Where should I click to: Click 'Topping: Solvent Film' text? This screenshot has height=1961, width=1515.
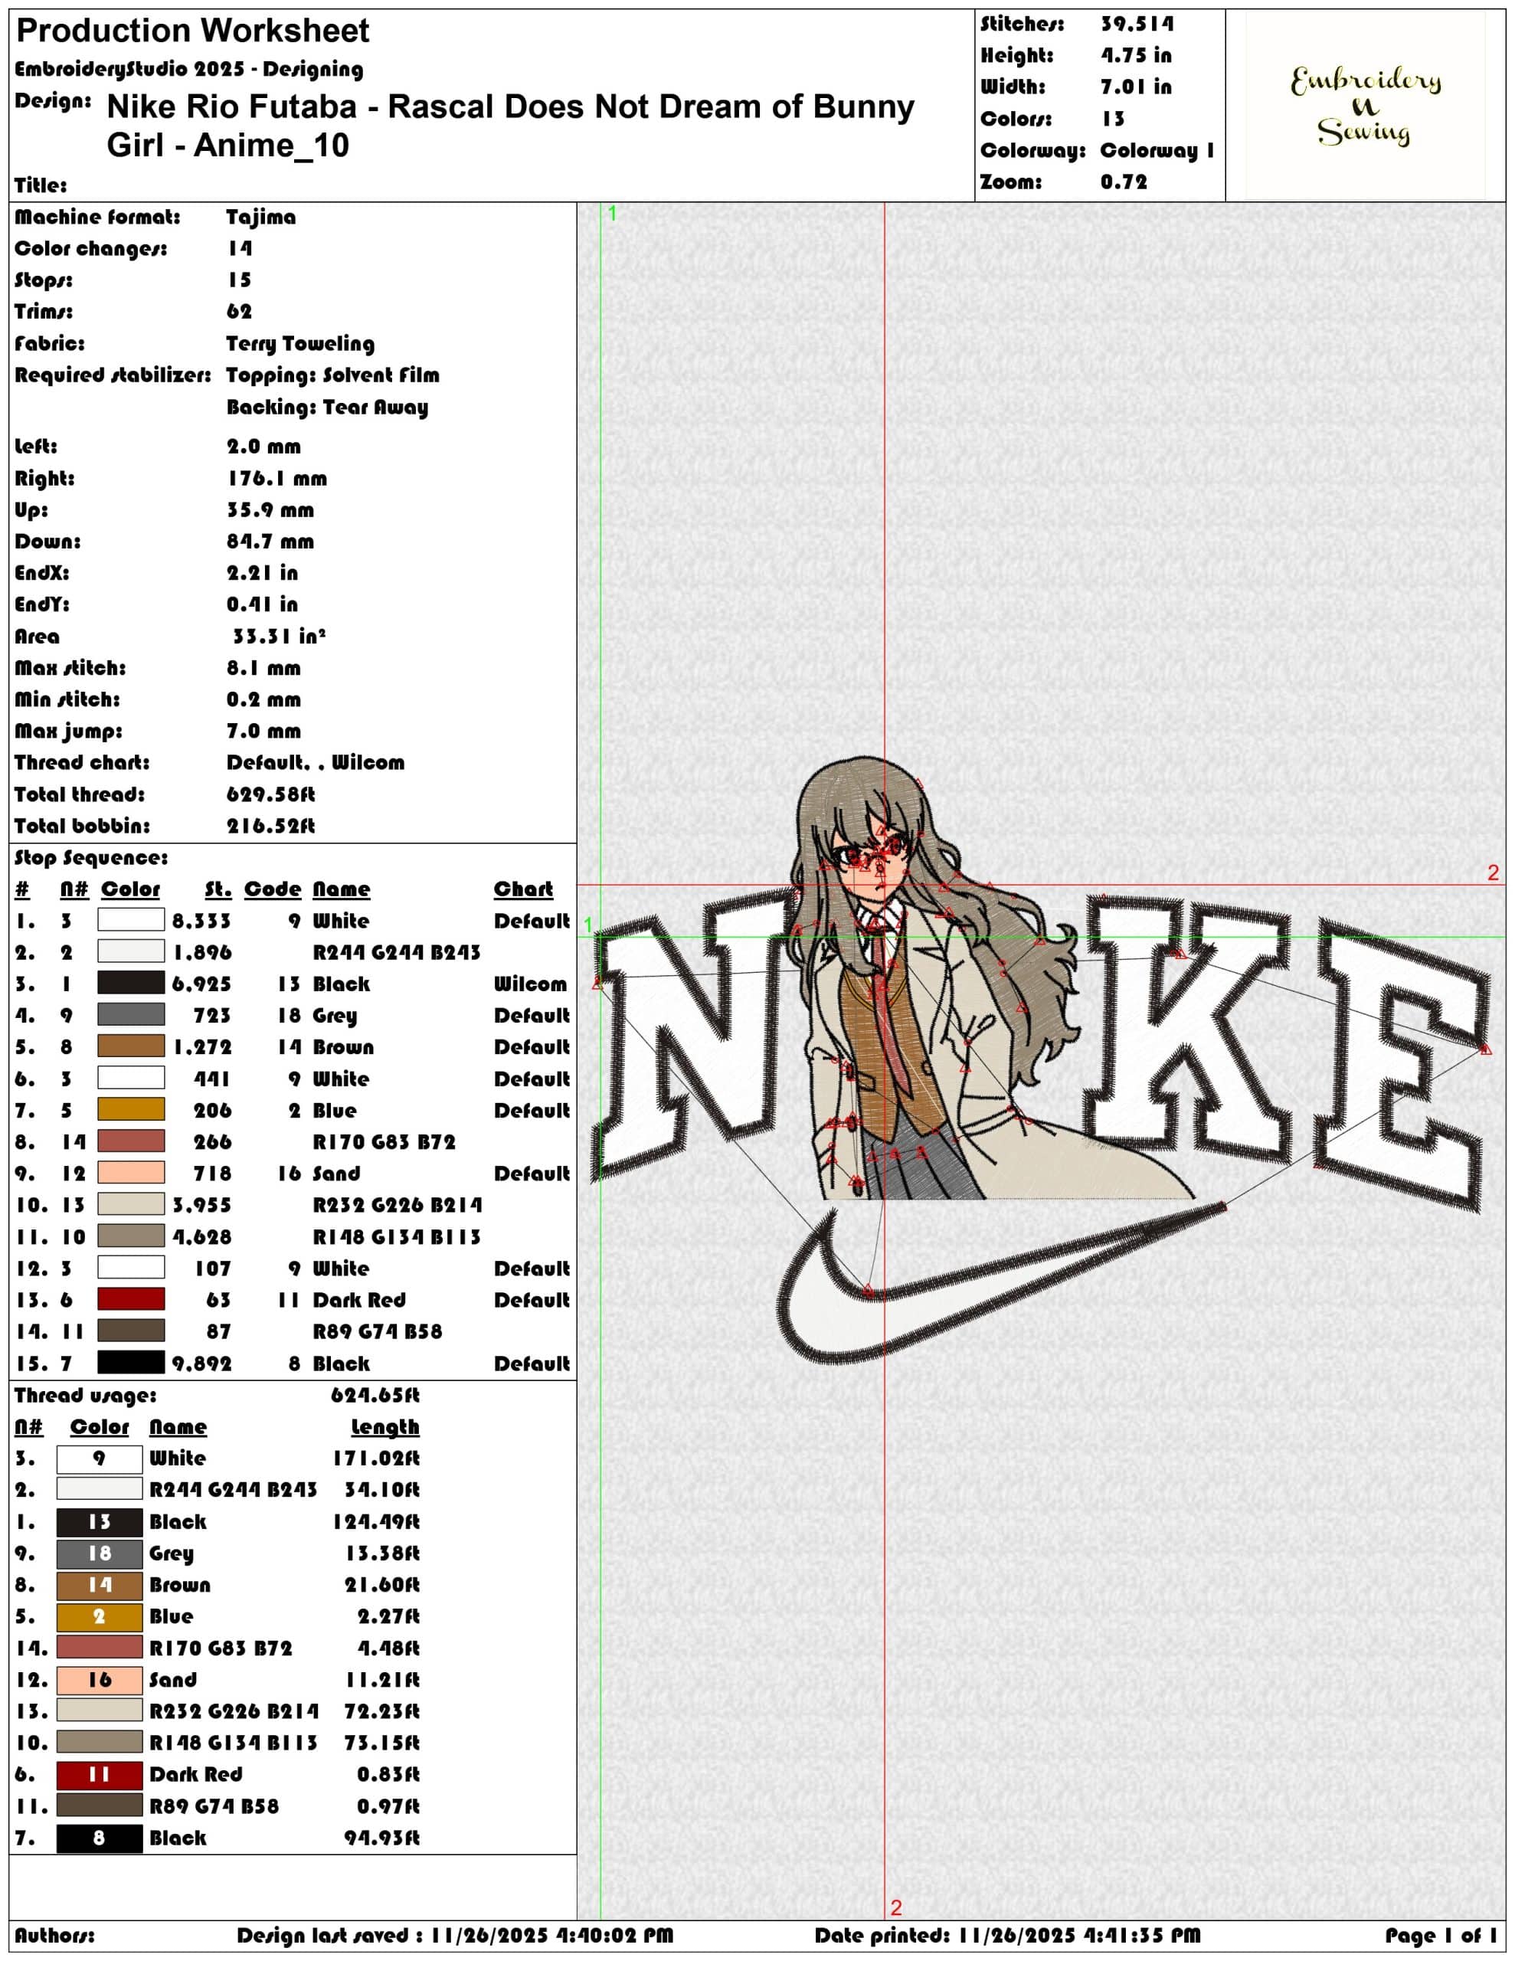(x=332, y=375)
